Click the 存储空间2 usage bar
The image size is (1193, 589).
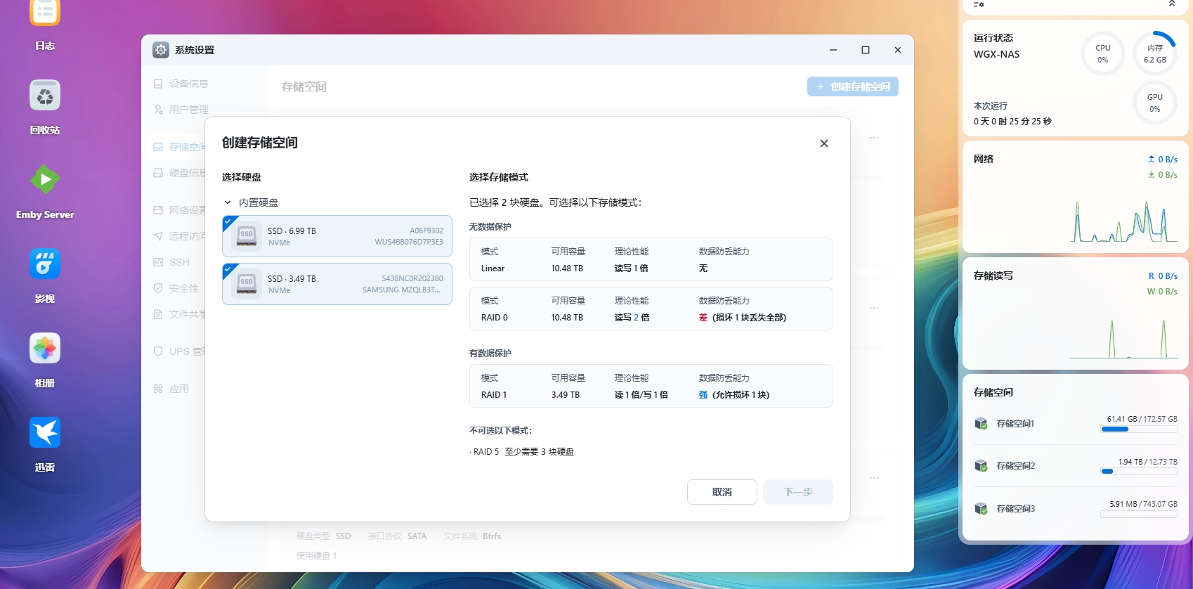[x=1139, y=472]
